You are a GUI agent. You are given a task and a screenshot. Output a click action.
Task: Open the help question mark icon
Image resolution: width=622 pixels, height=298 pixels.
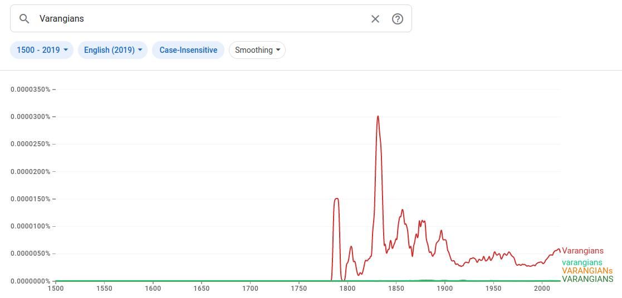coord(398,19)
